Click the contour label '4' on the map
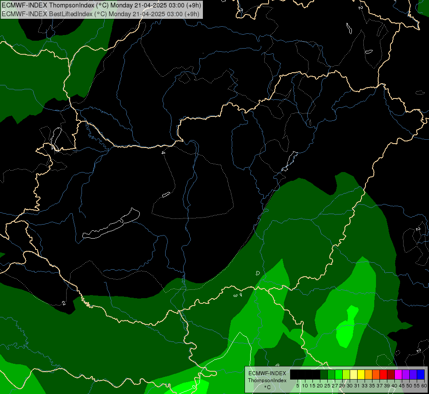 click(x=163, y=153)
